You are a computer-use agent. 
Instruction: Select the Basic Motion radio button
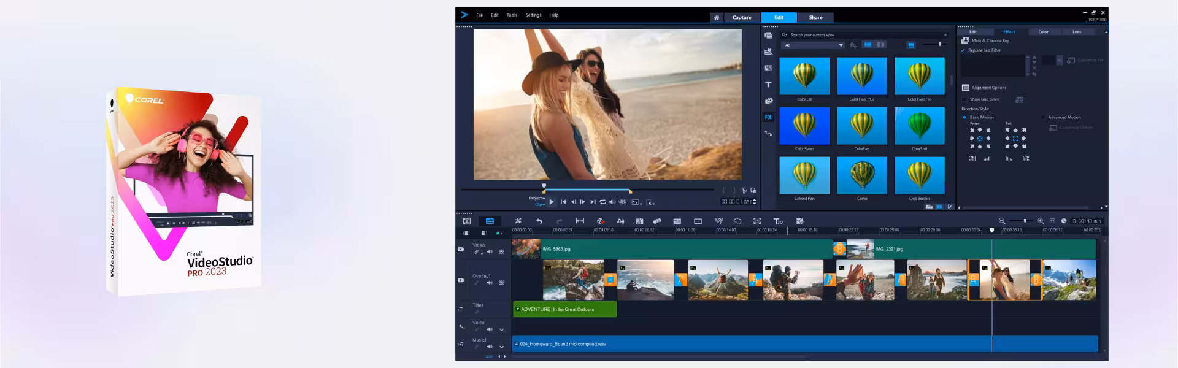pyautogui.click(x=964, y=117)
